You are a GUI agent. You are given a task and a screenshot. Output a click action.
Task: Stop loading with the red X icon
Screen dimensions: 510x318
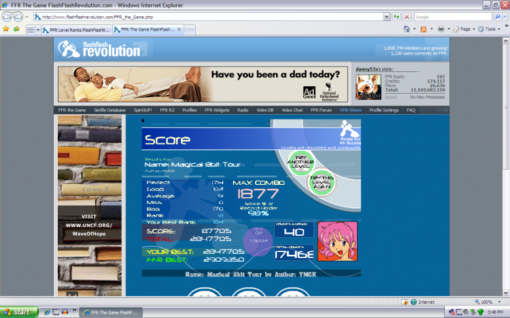click(x=407, y=17)
